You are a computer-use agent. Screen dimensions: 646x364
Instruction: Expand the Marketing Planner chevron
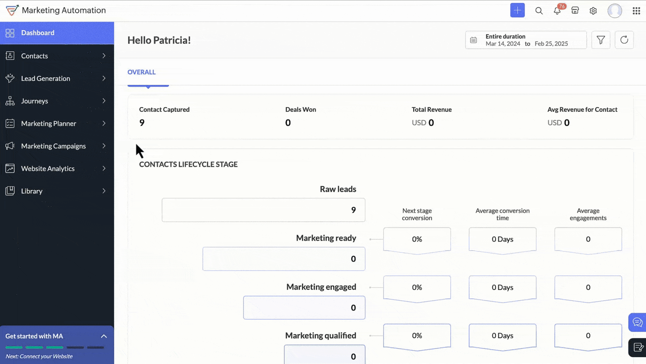click(x=104, y=123)
